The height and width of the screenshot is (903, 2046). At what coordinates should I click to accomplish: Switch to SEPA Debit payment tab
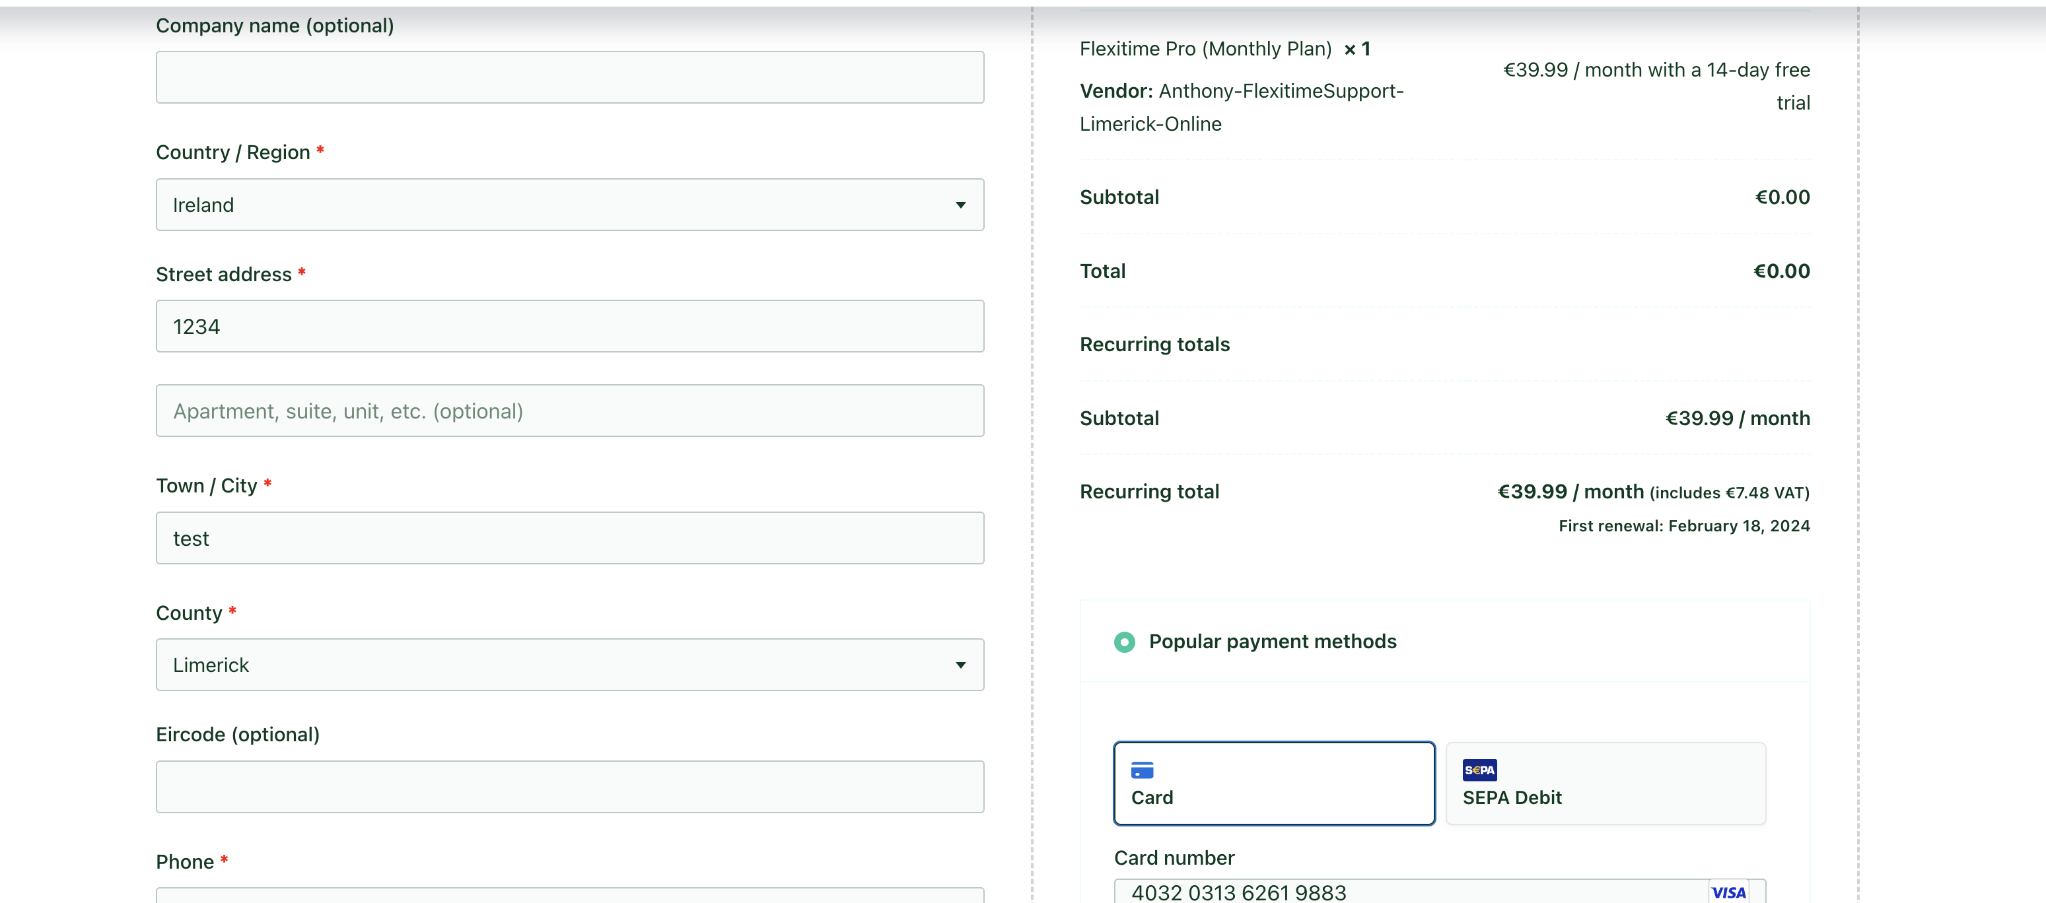click(1605, 783)
